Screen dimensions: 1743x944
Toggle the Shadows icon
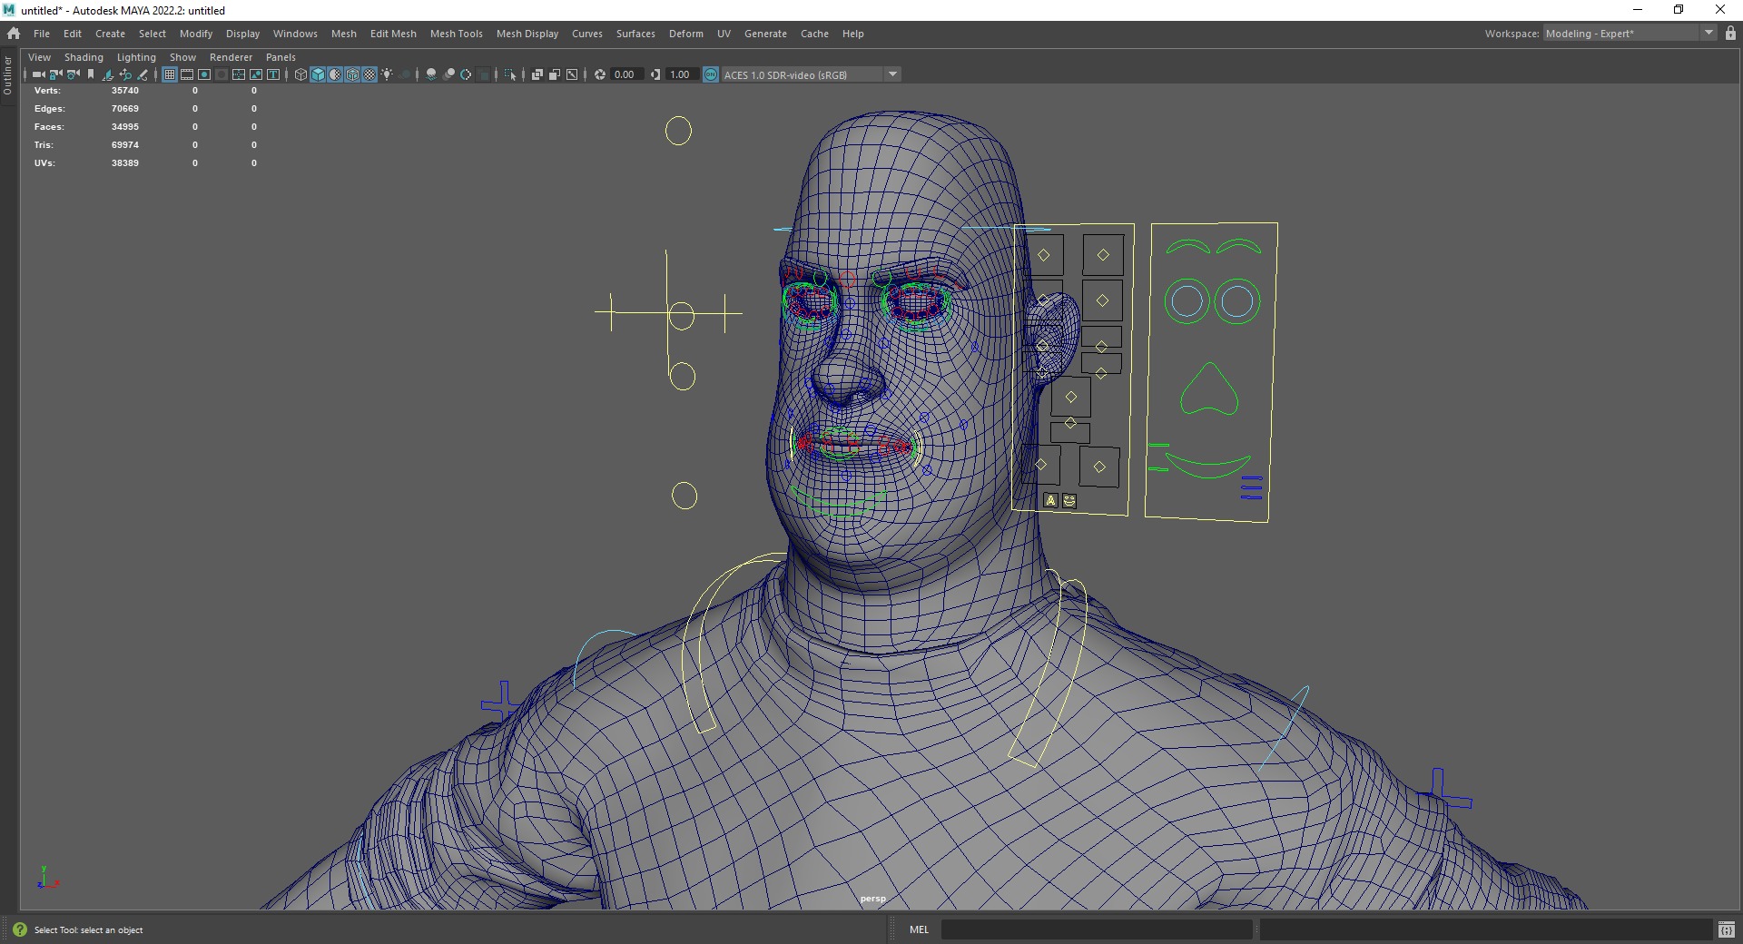pyautogui.click(x=404, y=74)
